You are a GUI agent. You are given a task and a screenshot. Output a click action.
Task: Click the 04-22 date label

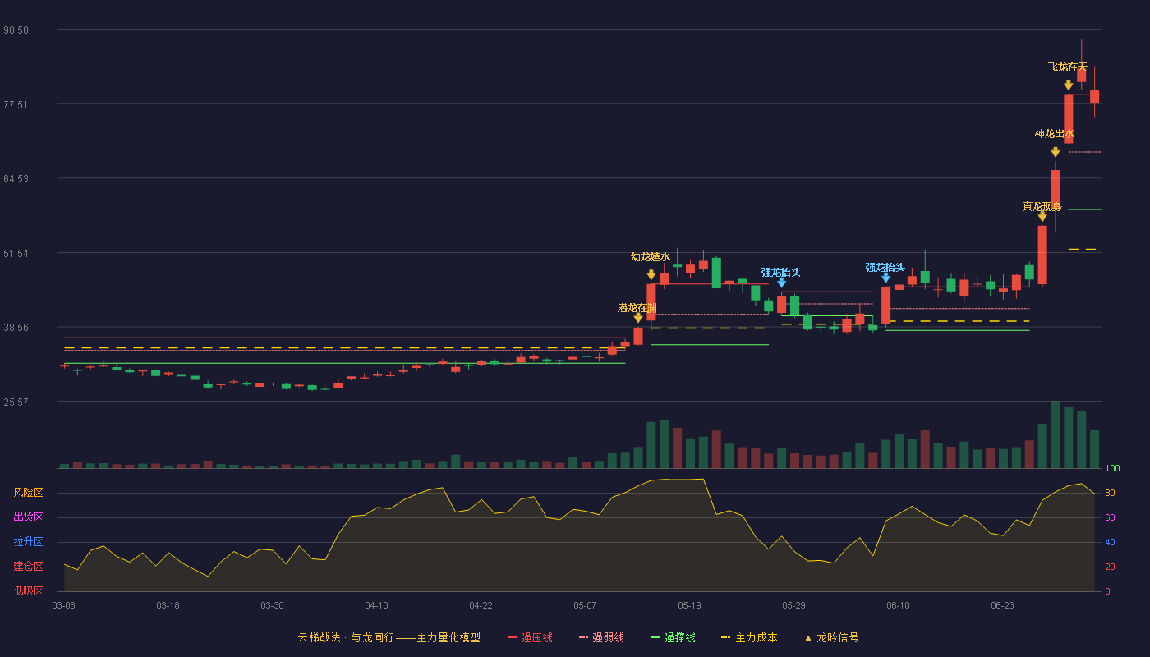click(481, 605)
